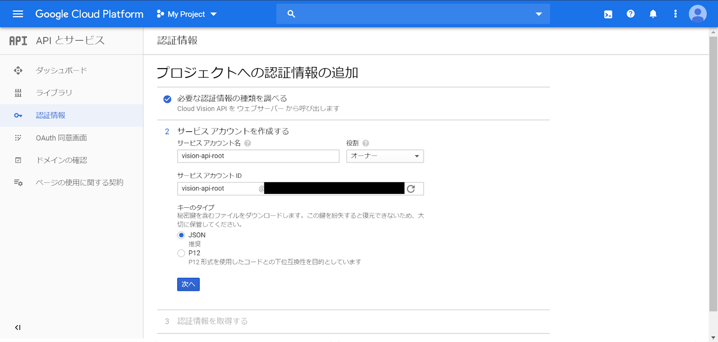Expand step 必要な認証情報の種類を調べる

pyautogui.click(x=232, y=98)
